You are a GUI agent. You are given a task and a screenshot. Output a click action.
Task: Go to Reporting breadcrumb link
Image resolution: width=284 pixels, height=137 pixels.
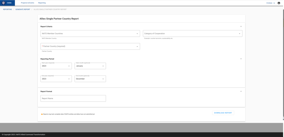(7, 9)
